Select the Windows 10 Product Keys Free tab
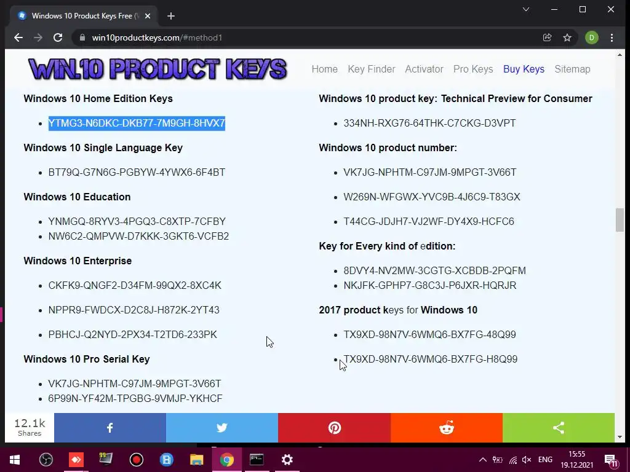Image resolution: width=630 pixels, height=472 pixels. [x=84, y=16]
